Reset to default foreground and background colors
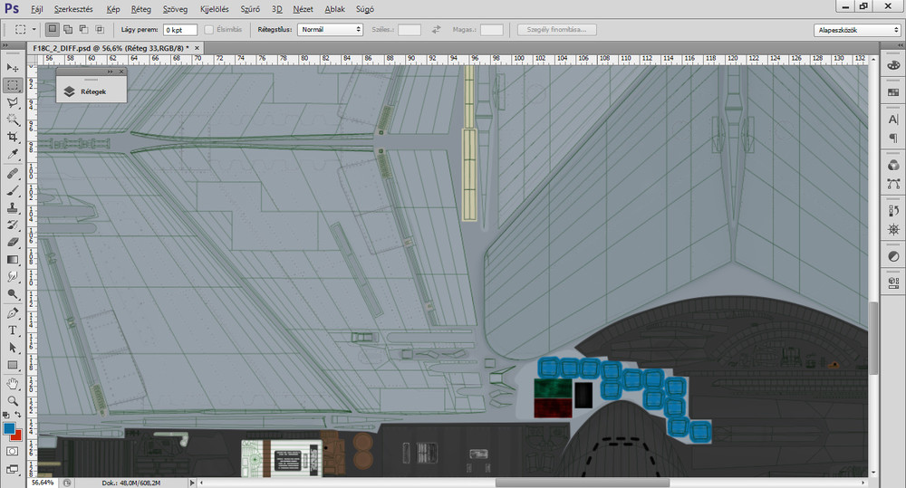 click(x=6, y=415)
